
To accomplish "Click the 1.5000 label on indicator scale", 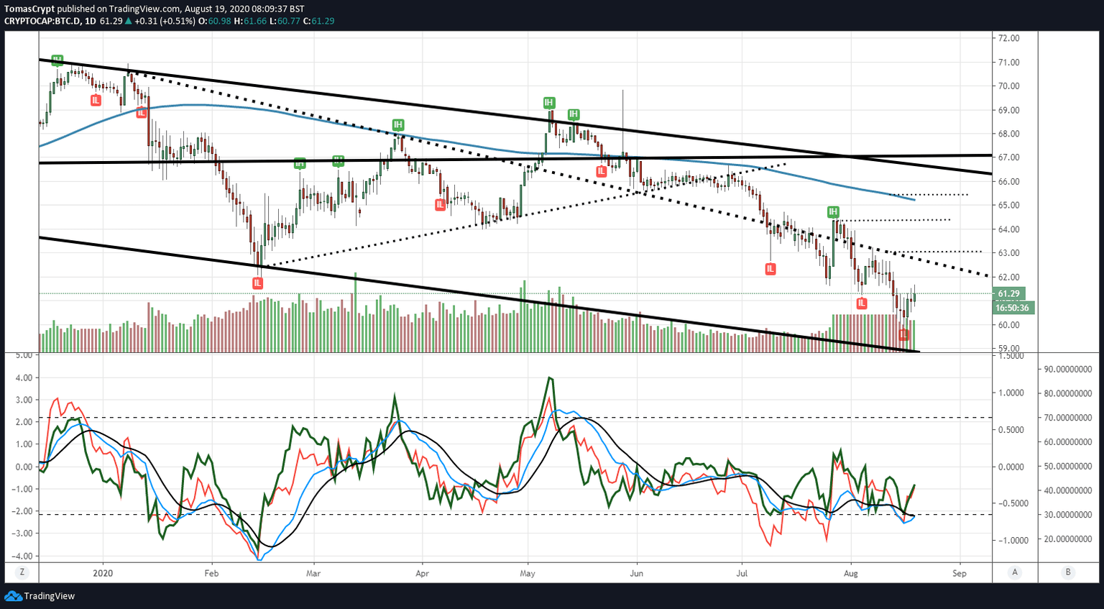I will pyautogui.click(x=1011, y=357).
